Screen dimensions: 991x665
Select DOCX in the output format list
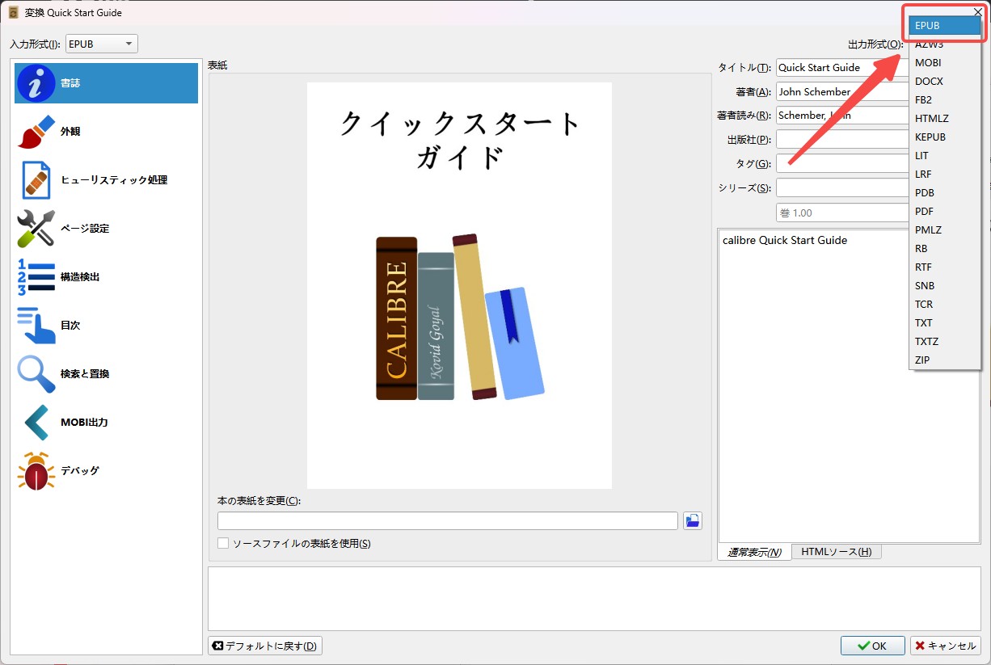[x=945, y=82]
